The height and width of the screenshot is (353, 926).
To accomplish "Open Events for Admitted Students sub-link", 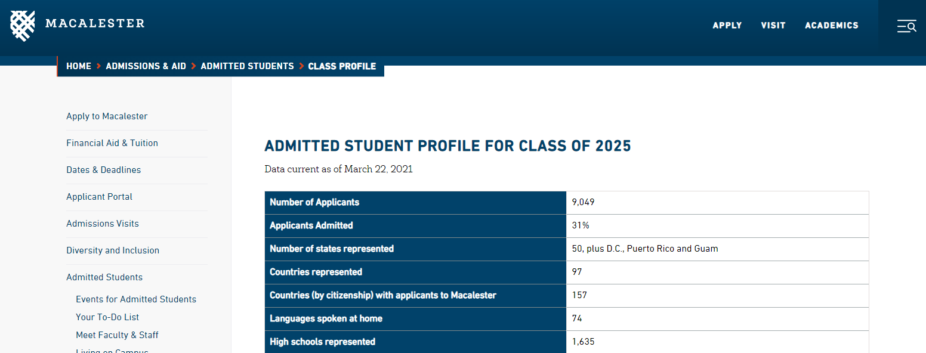I will coord(136,299).
